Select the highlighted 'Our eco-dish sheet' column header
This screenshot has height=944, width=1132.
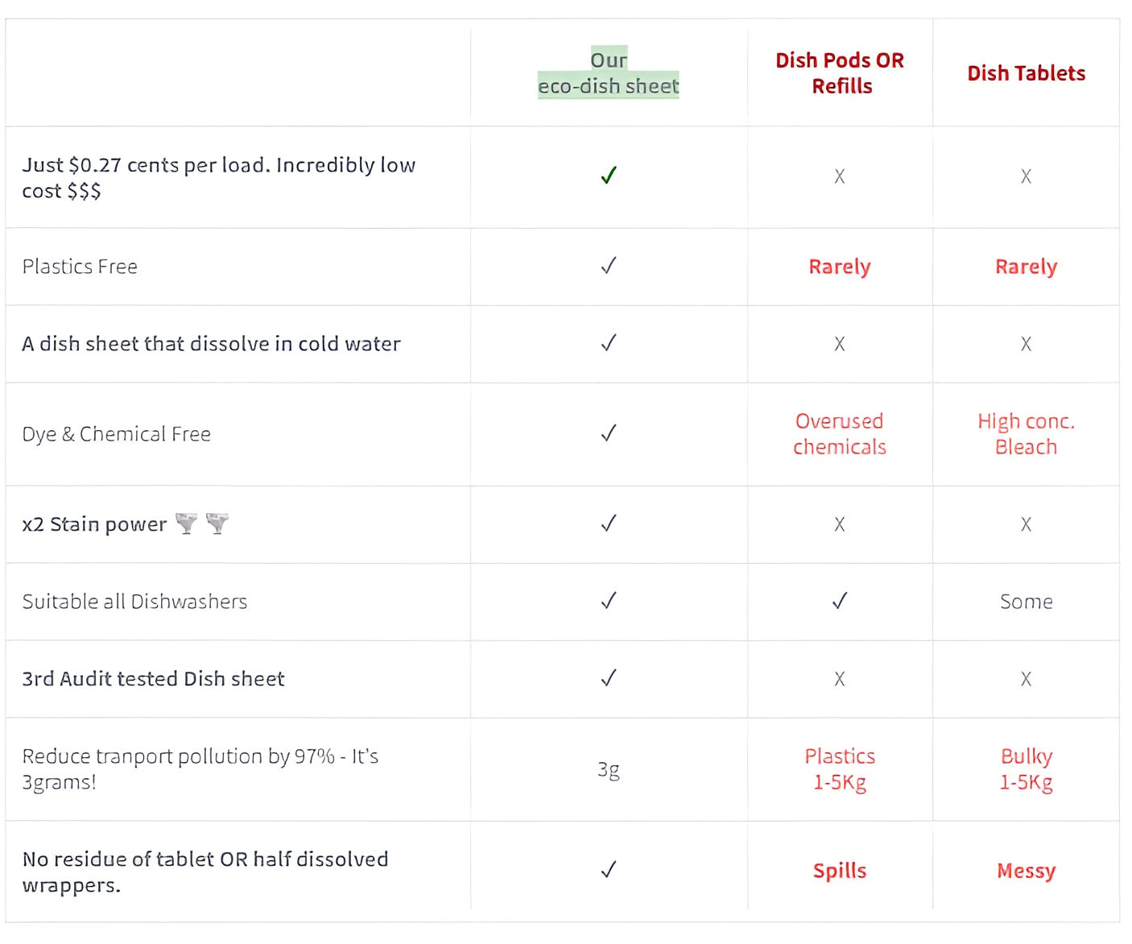[609, 72]
